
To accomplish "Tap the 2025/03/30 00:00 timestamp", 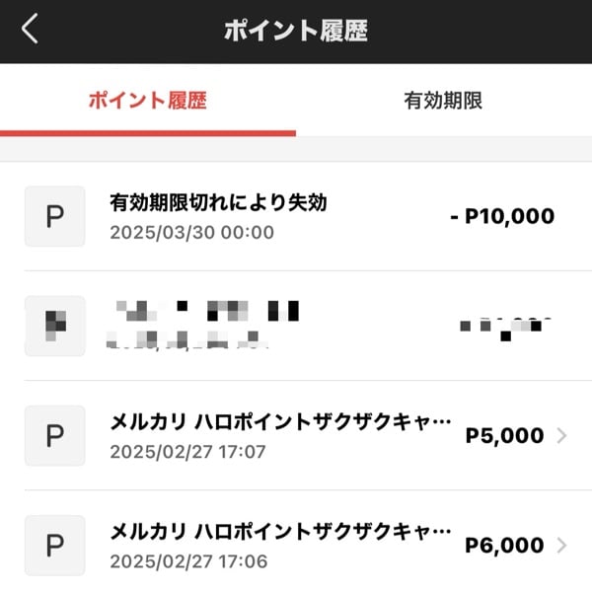I will (191, 232).
